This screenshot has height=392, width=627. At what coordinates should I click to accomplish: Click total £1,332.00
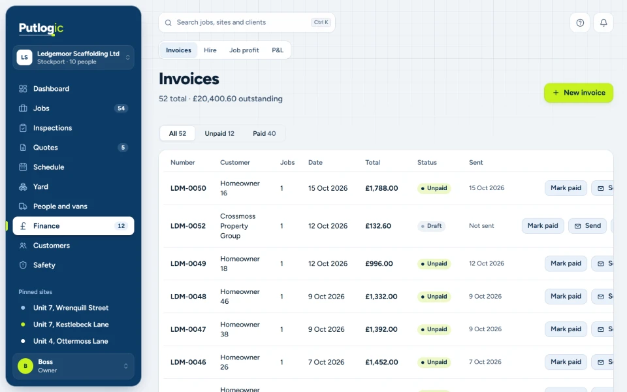click(381, 297)
